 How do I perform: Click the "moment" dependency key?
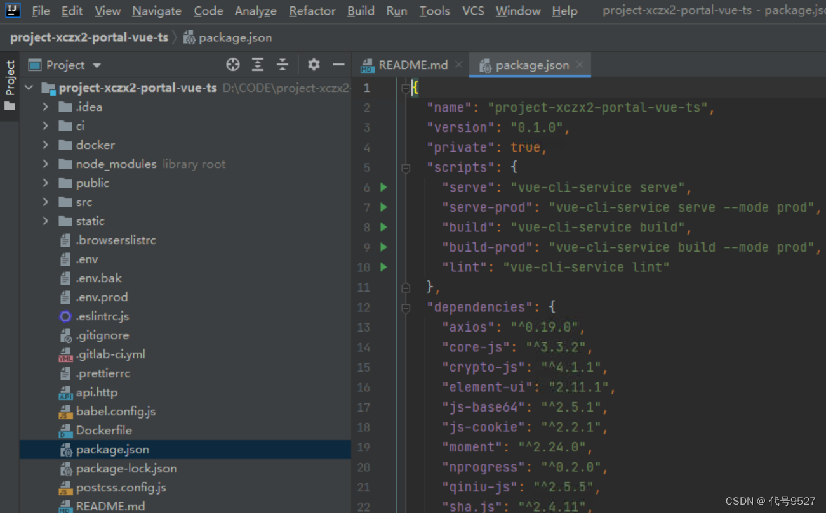pyautogui.click(x=472, y=447)
